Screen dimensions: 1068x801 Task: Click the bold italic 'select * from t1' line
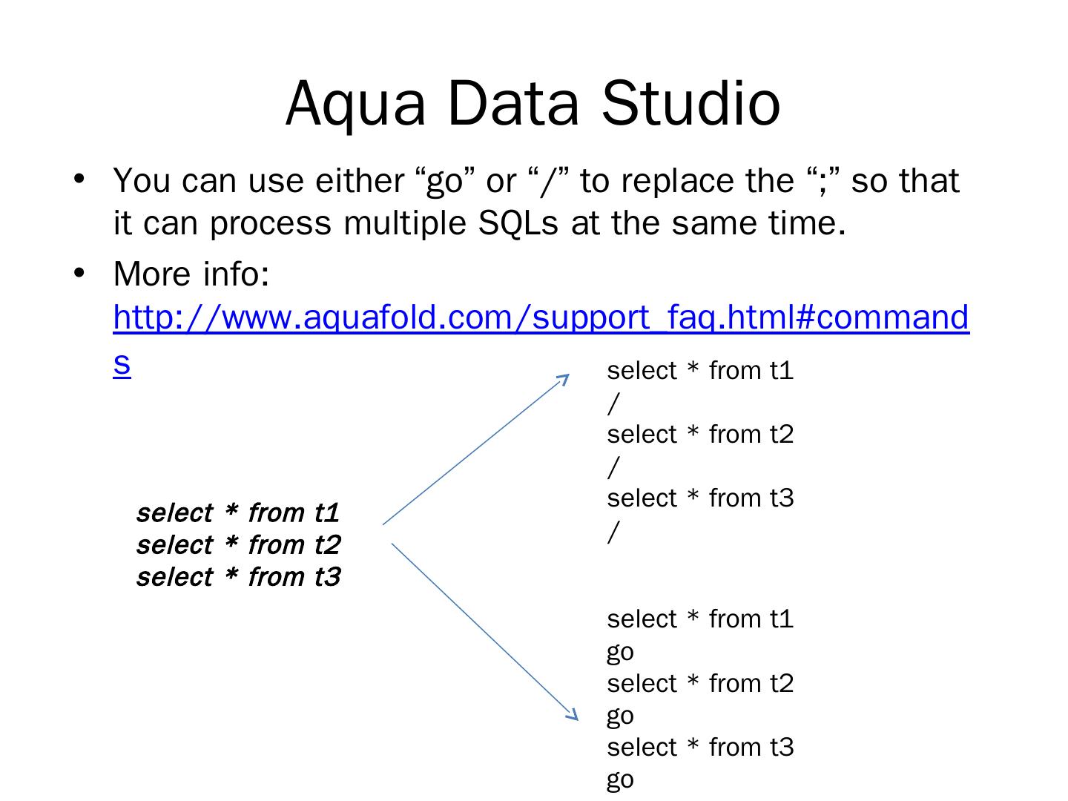pos(238,512)
